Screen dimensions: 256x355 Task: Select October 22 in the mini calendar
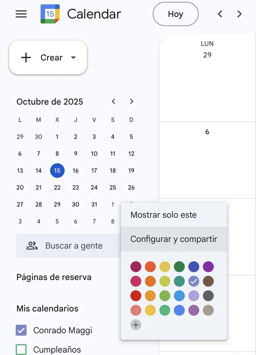tap(57, 187)
